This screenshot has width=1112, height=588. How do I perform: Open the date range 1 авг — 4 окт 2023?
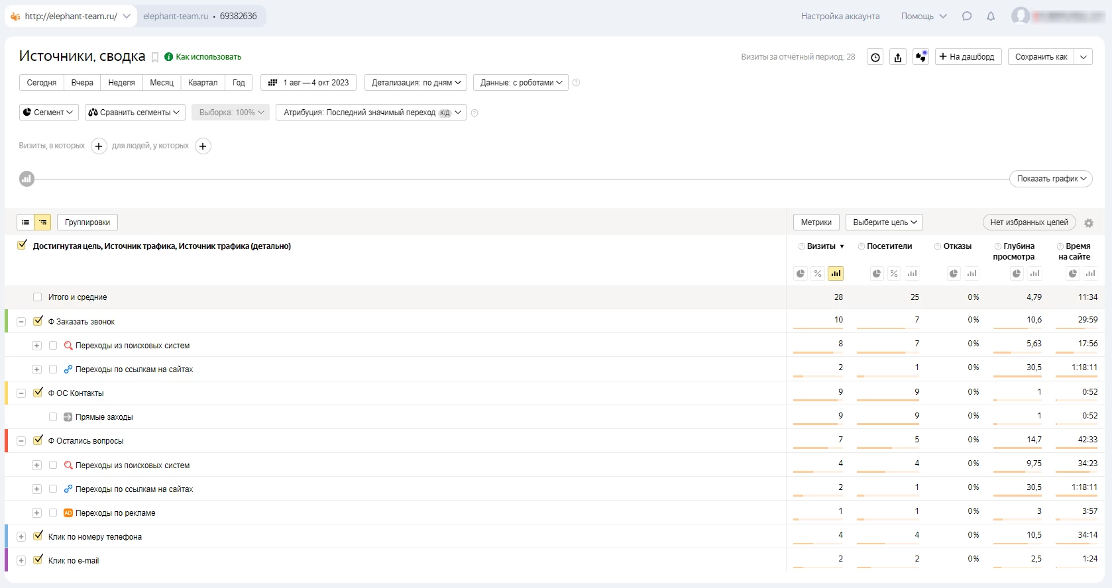pos(309,83)
